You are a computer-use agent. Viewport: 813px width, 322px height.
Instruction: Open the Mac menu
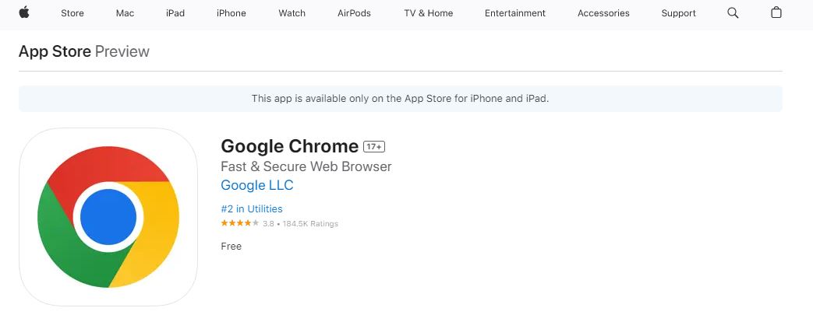coord(125,13)
